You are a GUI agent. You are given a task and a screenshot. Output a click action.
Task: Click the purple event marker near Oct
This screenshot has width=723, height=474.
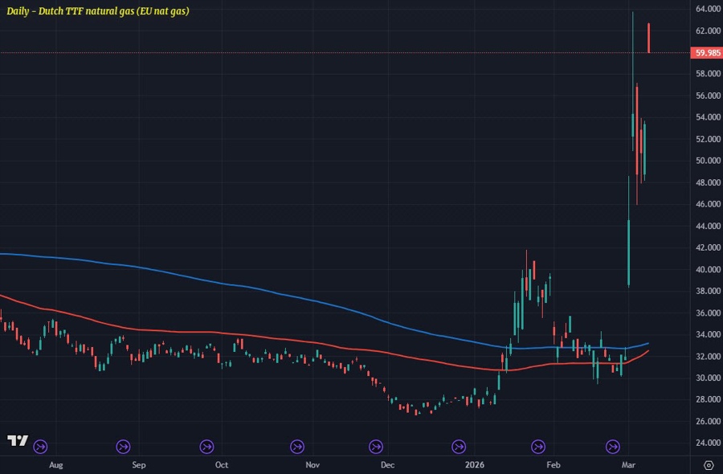coord(206,446)
